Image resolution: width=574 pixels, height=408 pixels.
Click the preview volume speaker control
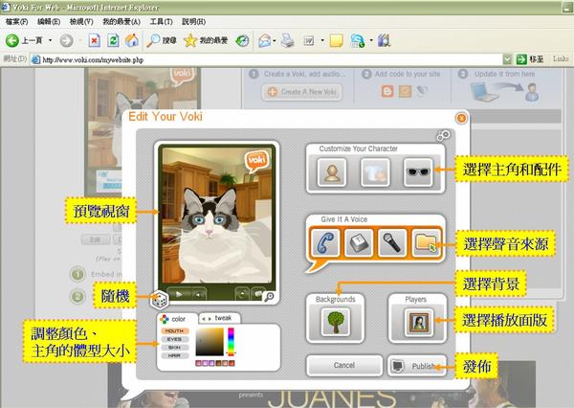198,294
